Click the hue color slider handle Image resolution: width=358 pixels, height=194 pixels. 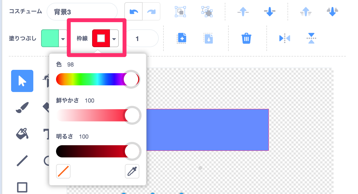131,80
